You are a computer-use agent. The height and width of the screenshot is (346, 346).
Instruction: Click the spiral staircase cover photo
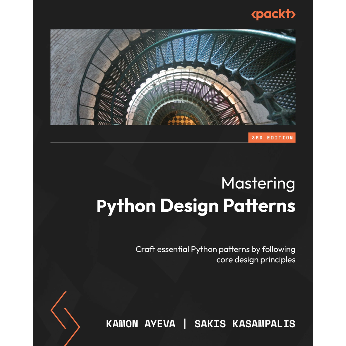pos(173,77)
